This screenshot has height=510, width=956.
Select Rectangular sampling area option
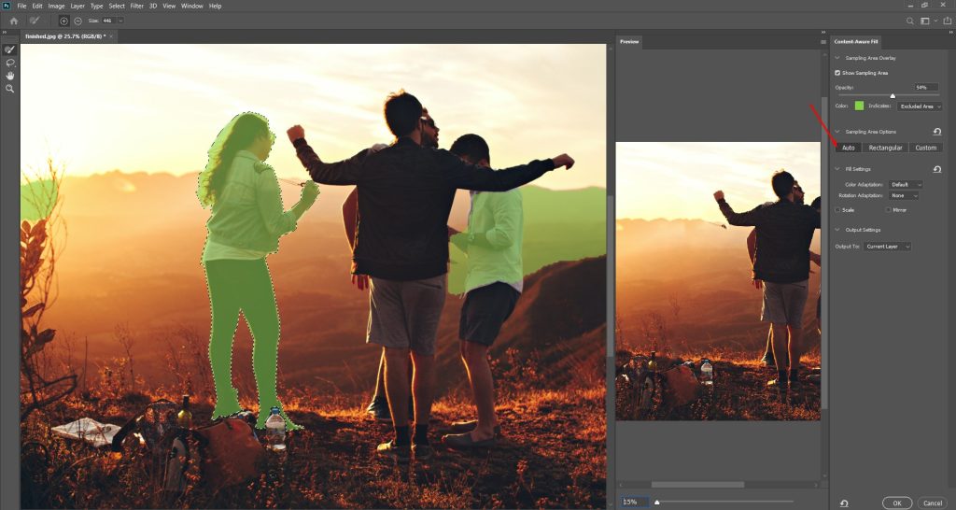coord(885,148)
